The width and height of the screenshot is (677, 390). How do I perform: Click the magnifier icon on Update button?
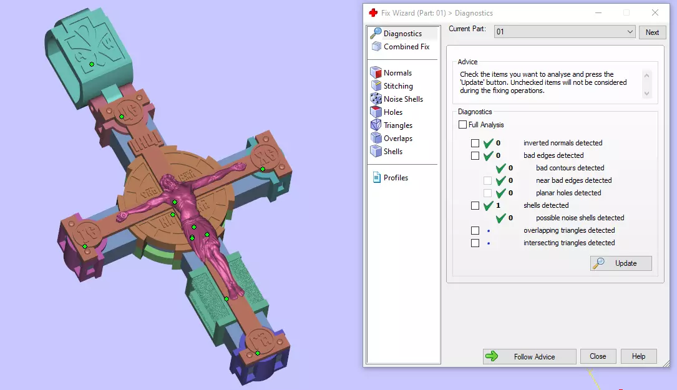tap(598, 263)
